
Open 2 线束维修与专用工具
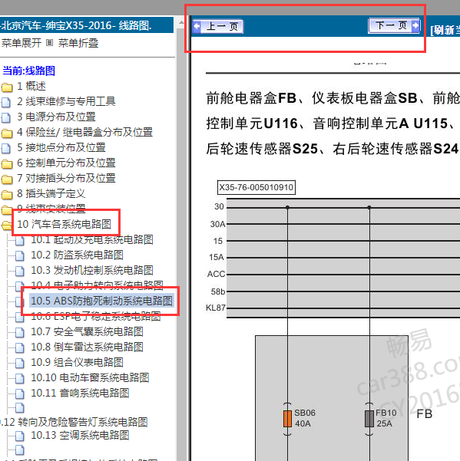[x=66, y=101]
